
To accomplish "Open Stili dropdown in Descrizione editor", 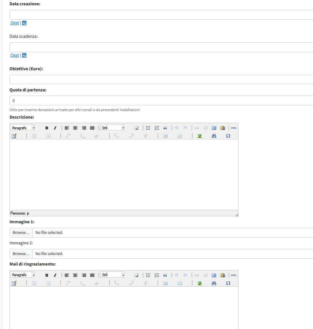I will click(113, 128).
